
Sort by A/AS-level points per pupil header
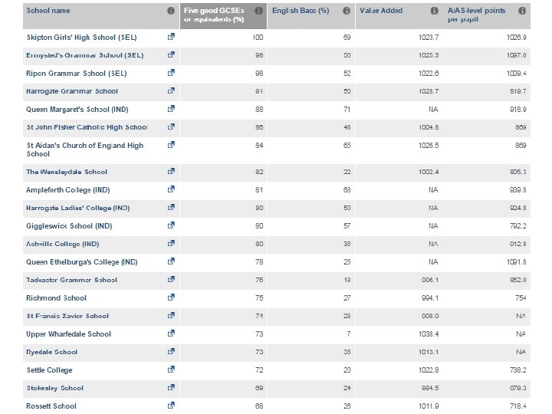pyautogui.click(x=477, y=15)
